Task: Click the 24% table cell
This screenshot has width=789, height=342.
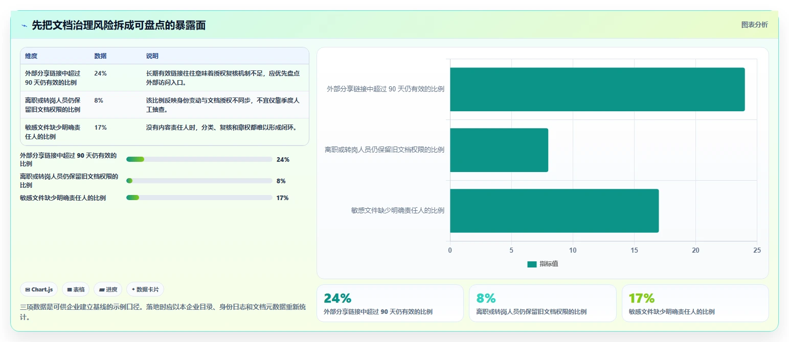Action: pyautogui.click(x=100, y=74)
